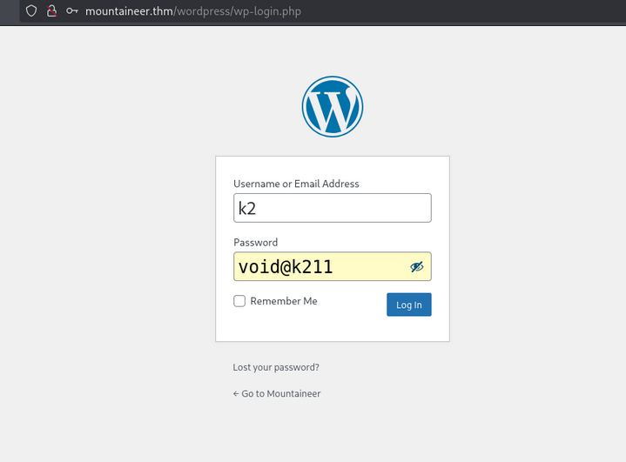The height and width of the screenshot is (462, 626).
Task: Hide the password with the eye icon
Action: 416,267
